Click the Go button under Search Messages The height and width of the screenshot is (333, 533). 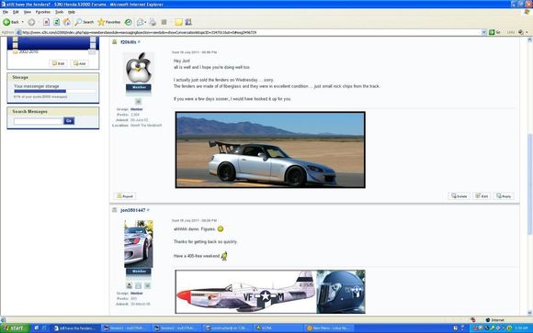(69, 121)
